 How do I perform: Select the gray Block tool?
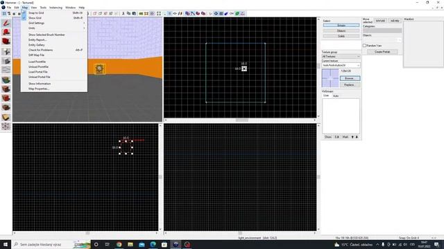pos(6,61)
